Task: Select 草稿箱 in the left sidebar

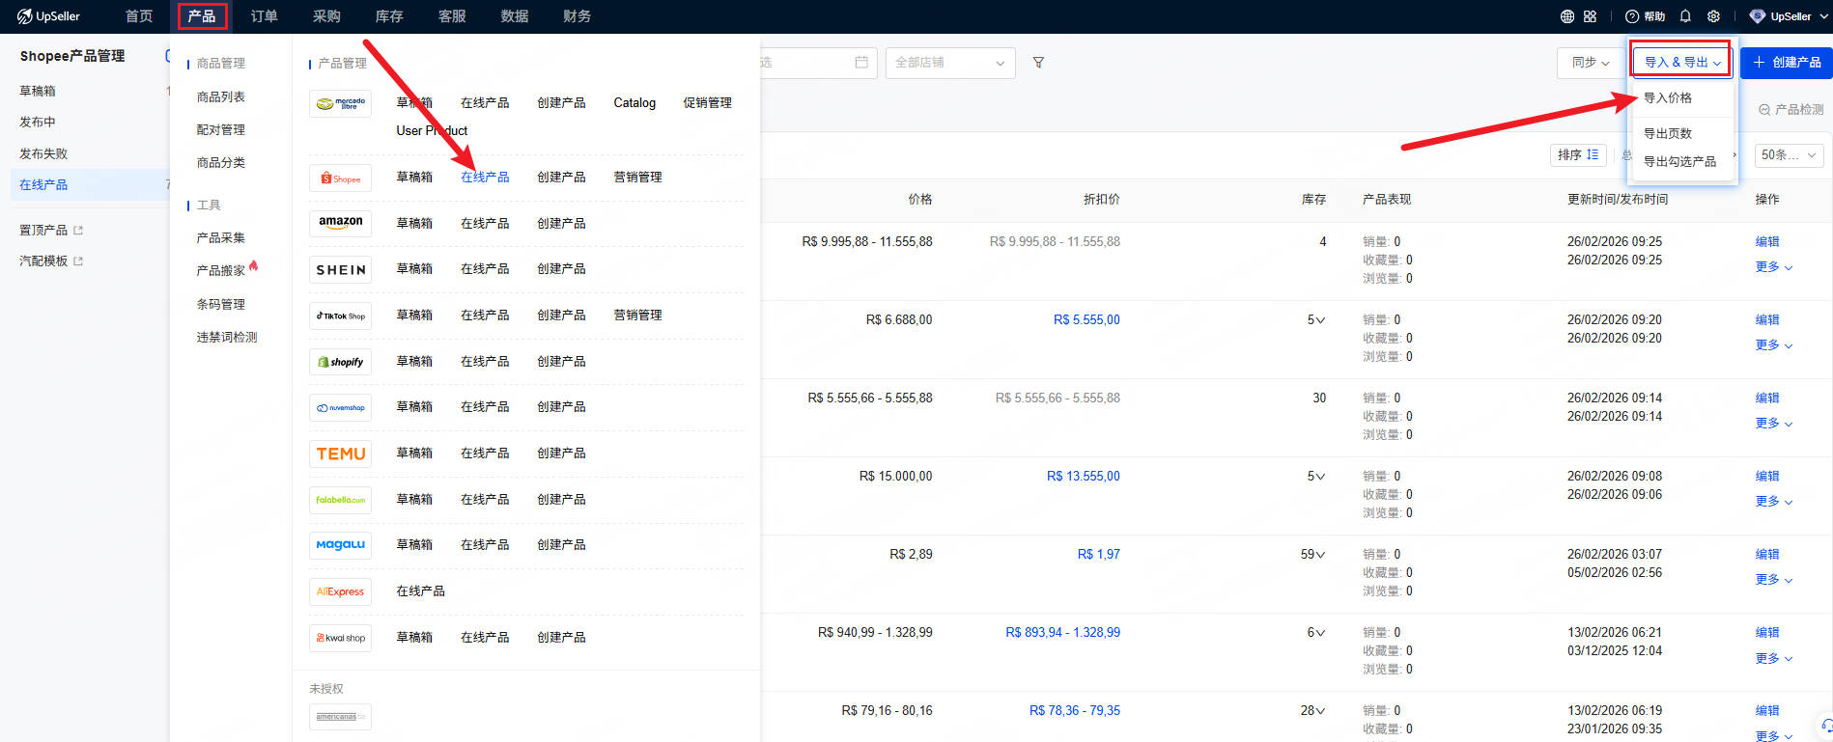Action: coord(38,91)
